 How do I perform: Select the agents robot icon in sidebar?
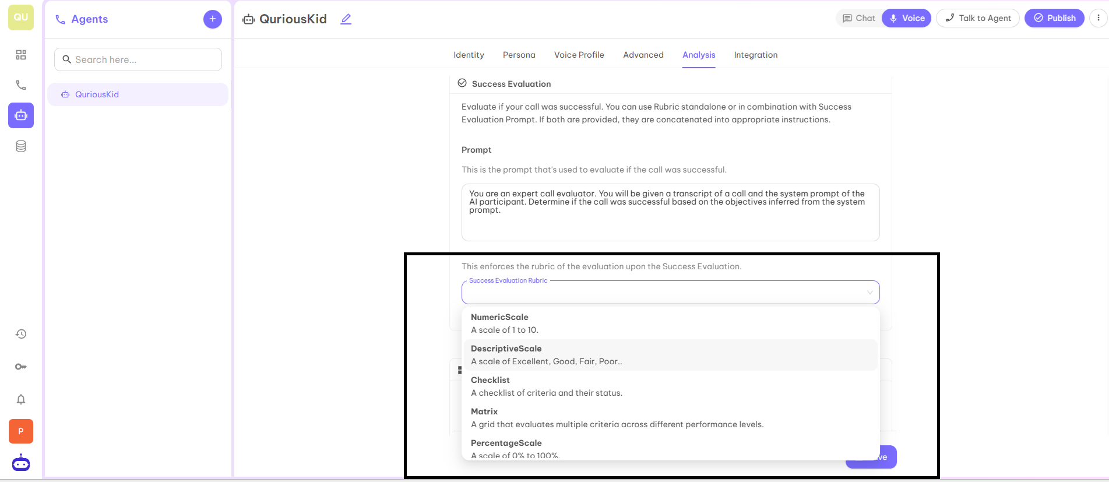point(21,115)
